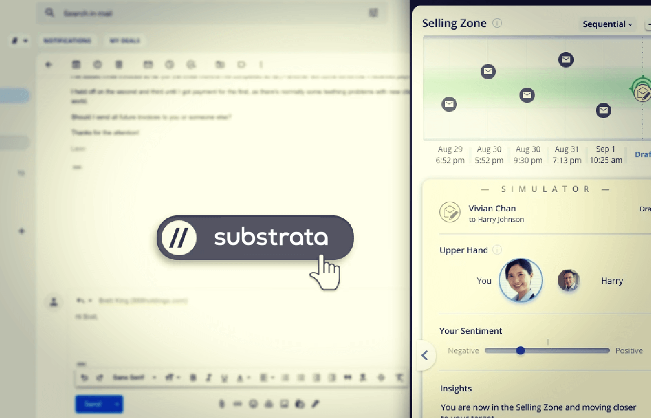Viewport: 651px width, 418px height.
Task: Remove formatting with the Tx icon
Action: (x=400, y=378)
